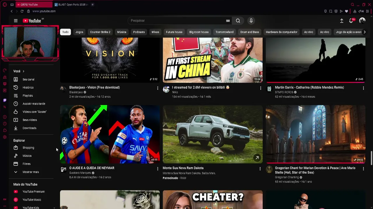
Task: Open options menu for NiKo bilibili video
Action: click(x=261, y=88)
